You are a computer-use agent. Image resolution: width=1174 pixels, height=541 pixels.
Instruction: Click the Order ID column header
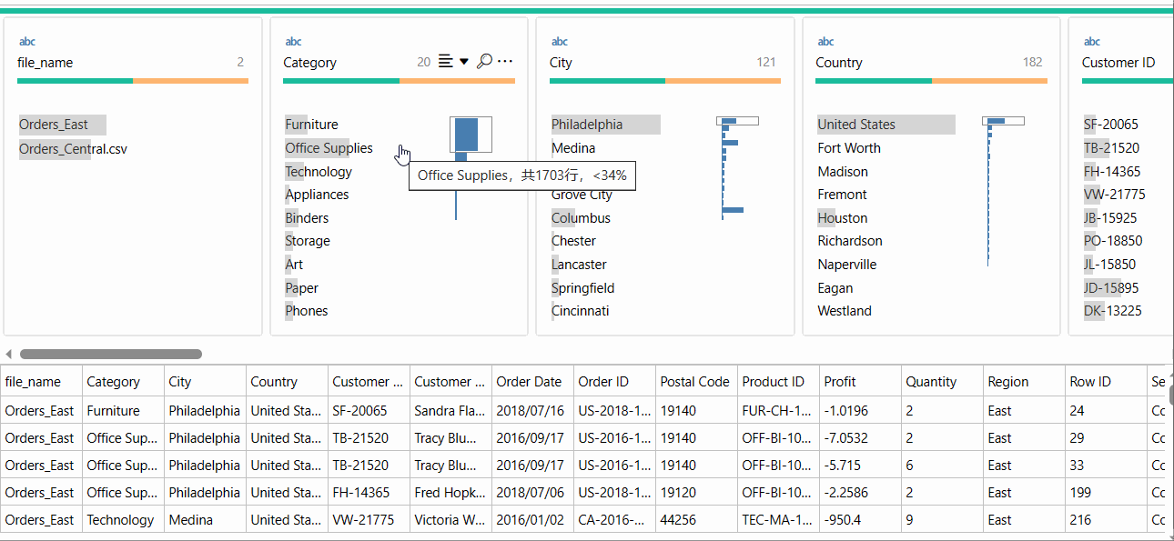615,382
